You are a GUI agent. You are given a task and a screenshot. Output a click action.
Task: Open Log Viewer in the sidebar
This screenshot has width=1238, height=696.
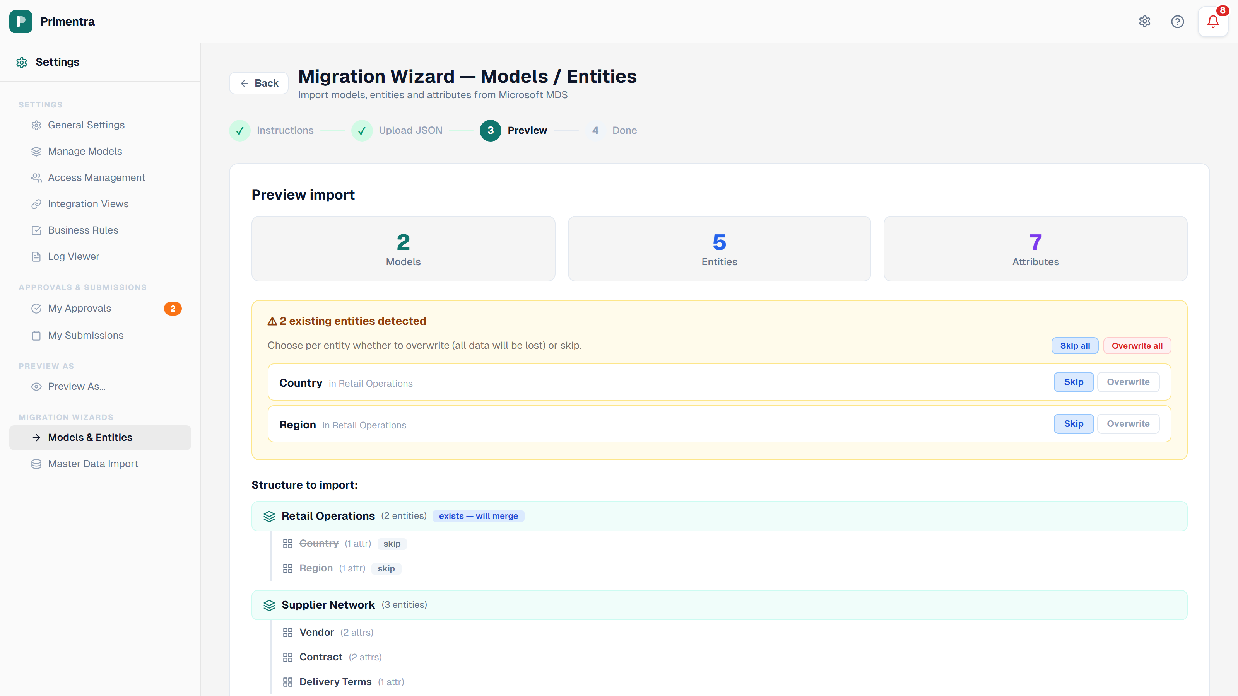[100, 257]
